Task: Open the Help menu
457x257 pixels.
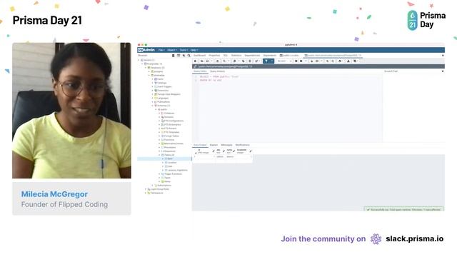Action: [194, 50]
